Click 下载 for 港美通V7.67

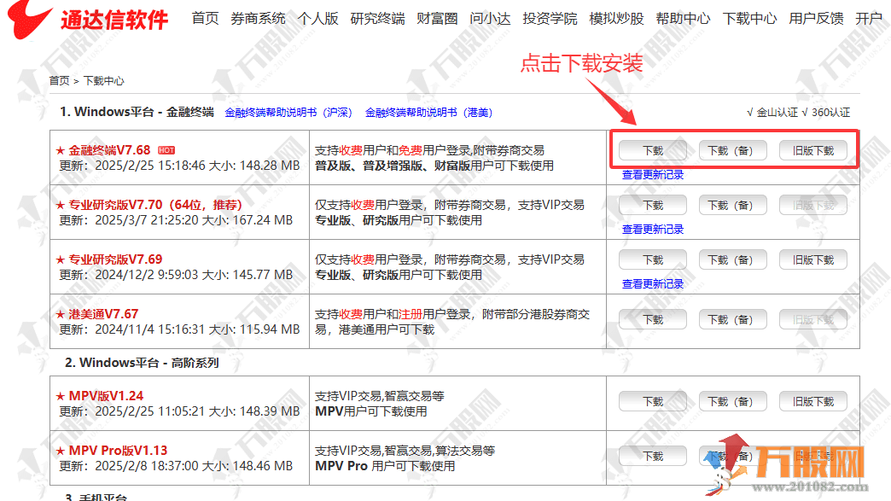click(653, 320)
